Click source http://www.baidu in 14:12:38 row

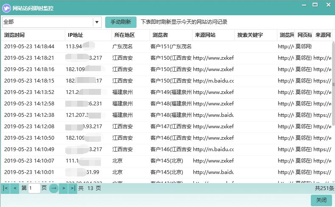pos(213,115)
